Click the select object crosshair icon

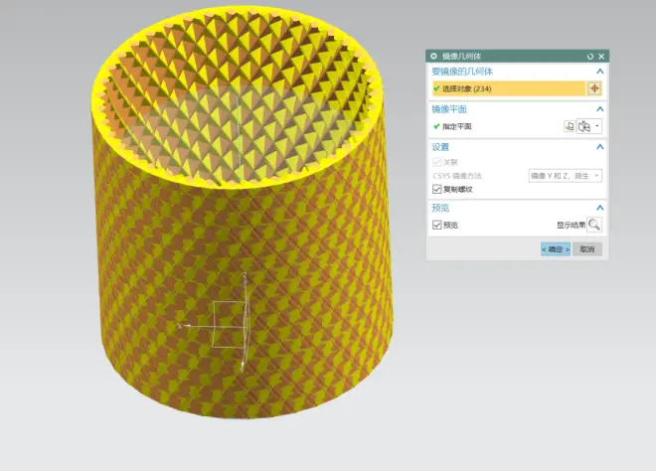point(594,88)
